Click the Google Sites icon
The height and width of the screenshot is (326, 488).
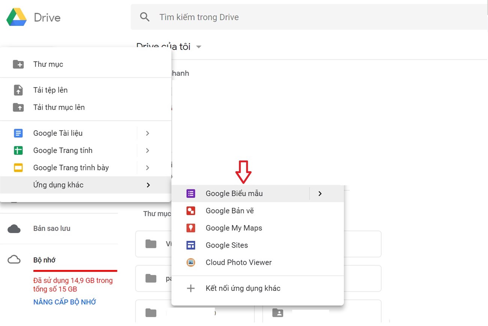pos(191,245)
